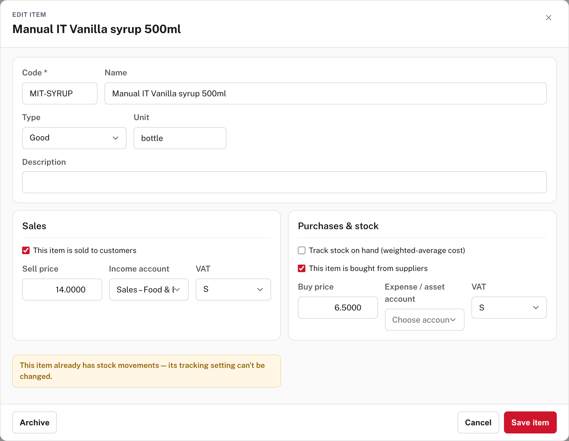Image resolution: width=569 pixels, height=441 pixels.
Task: Close the Edit Item dialog
Action: pyautogui.click(x=548, y=18)
